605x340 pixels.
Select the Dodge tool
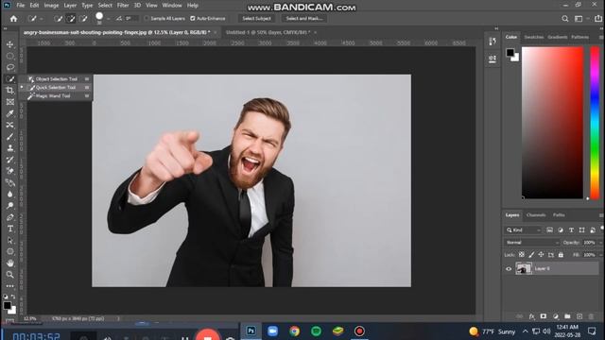tap(10, 206)
